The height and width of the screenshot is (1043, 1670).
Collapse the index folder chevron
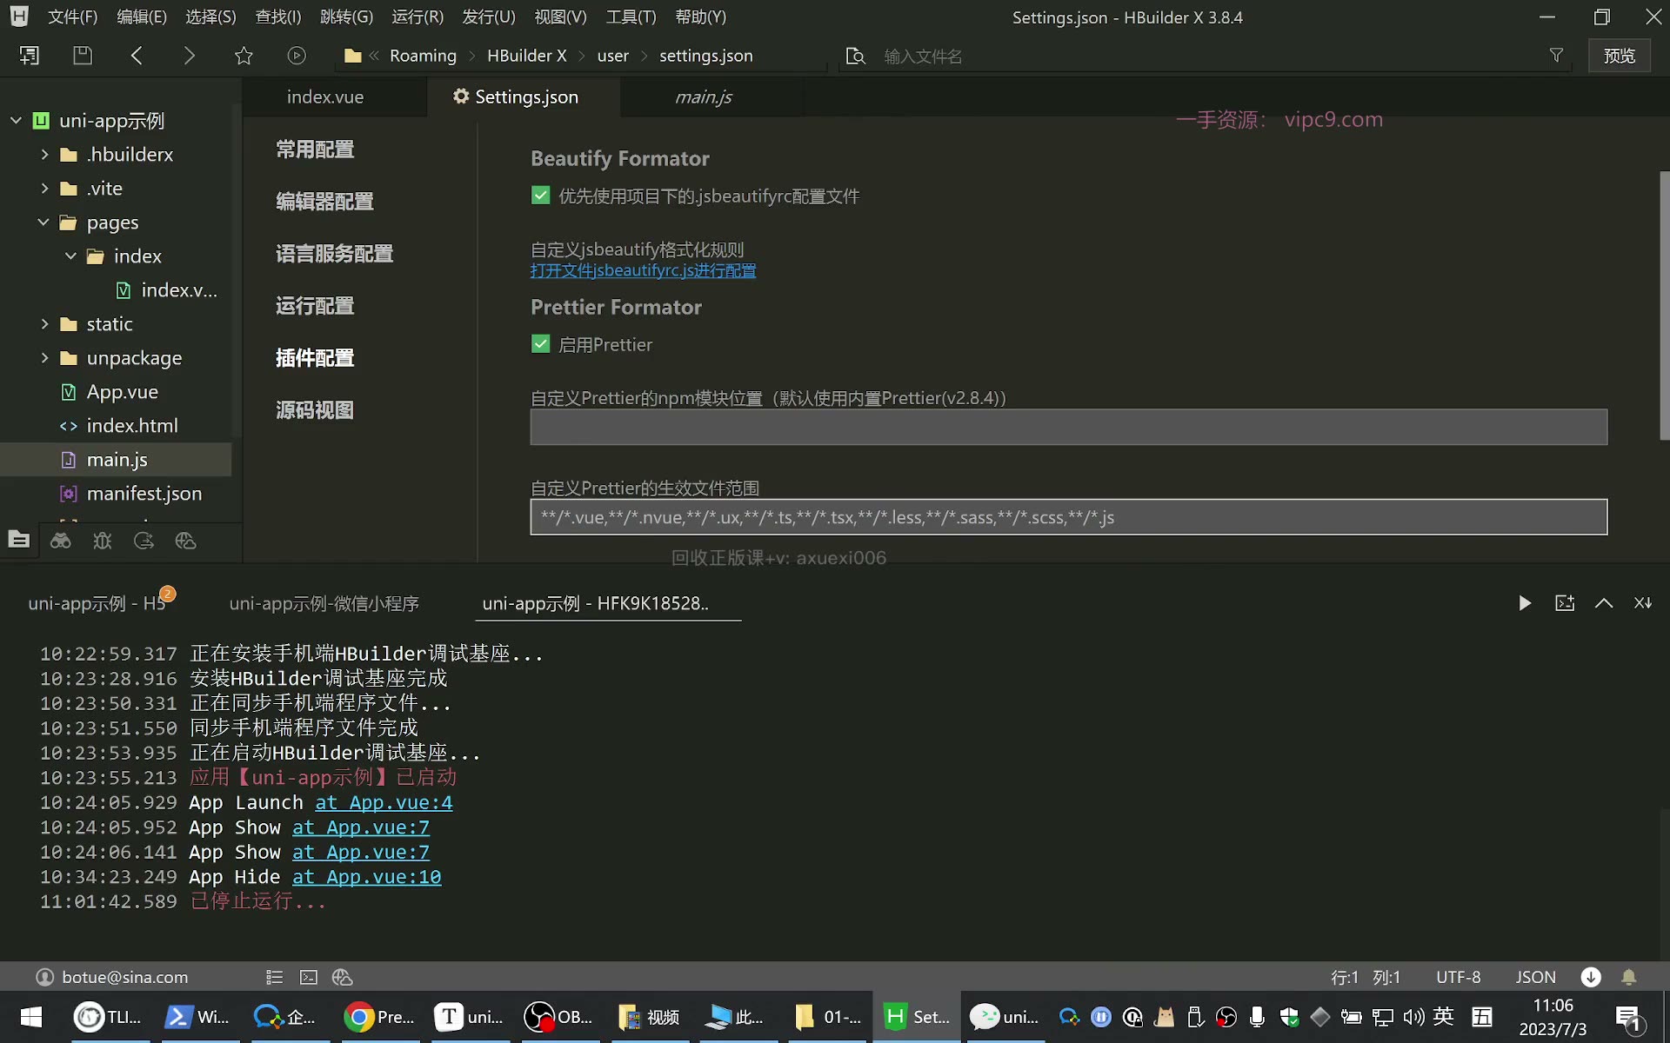70,256
